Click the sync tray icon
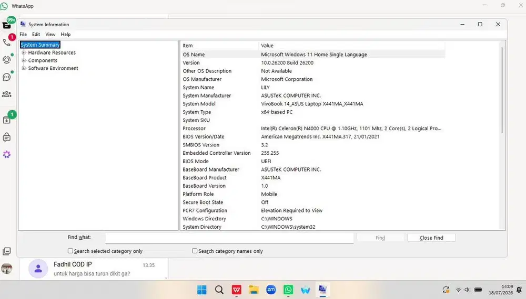This screenshot has height=299, width=526. [446, 290]
